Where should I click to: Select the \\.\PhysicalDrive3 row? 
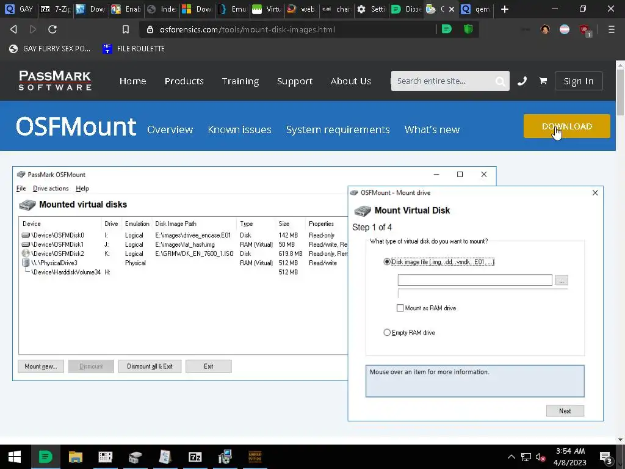coord(183,263)
